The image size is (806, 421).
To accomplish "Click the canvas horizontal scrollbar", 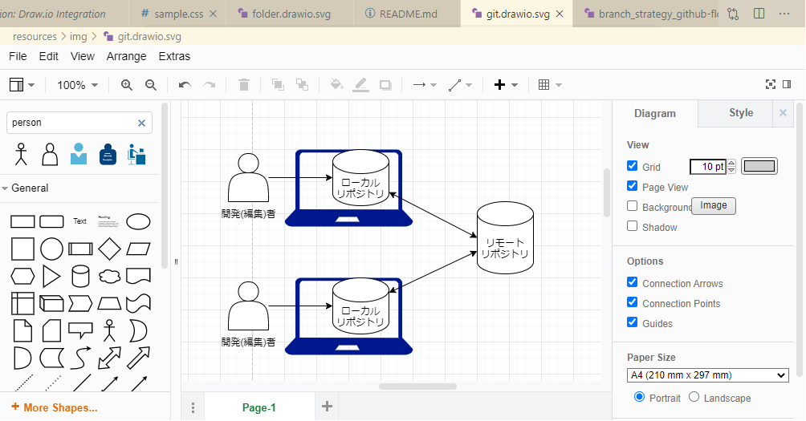I will pos(418,387).
